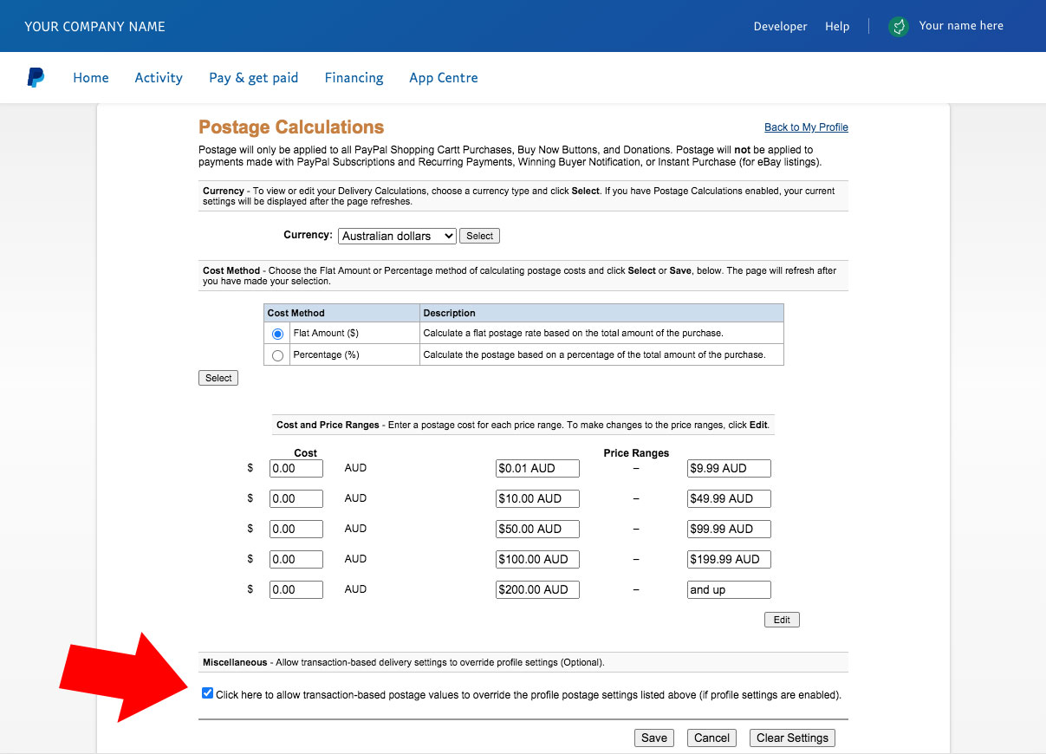The height and width of the screenshot is (754, 1046).
Task: Click the $200.00 AUD price range field
Action: pos(537,589)
